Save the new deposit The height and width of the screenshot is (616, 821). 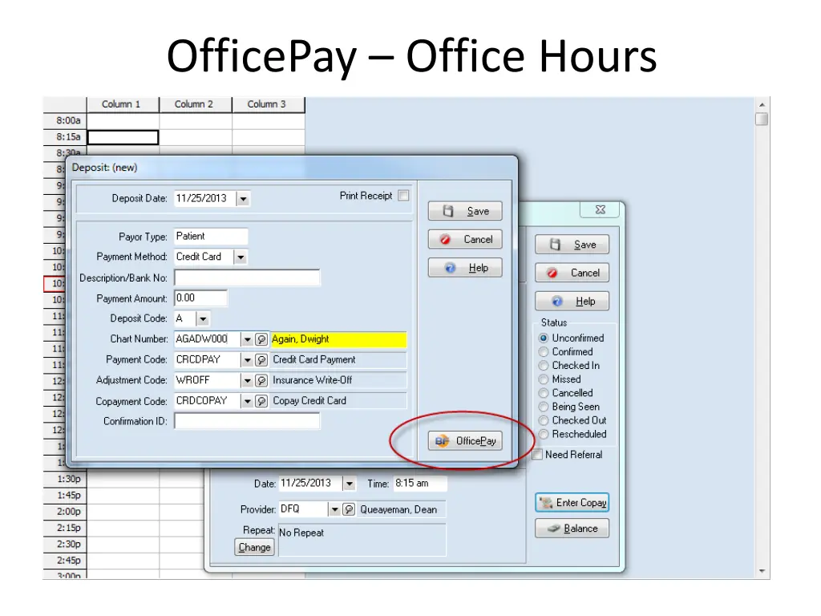(x=465, y=211)
